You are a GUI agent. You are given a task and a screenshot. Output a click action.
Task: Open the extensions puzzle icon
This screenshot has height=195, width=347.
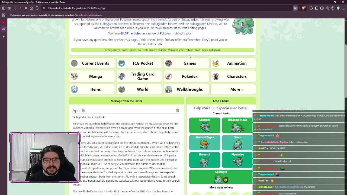[311, 8]
